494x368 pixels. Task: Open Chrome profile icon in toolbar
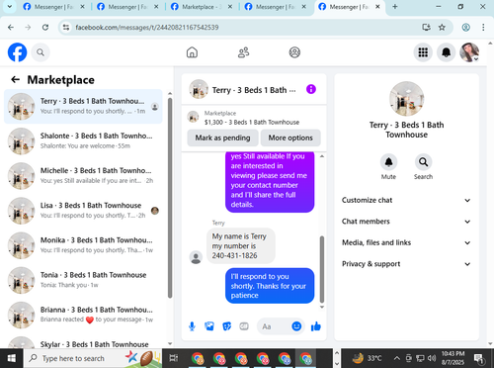point(465,28)
